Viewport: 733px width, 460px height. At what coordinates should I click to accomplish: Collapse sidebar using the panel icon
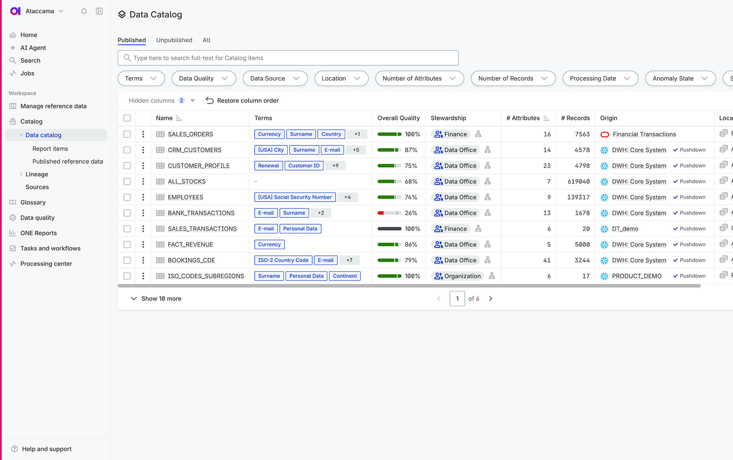tap(99, 11)
